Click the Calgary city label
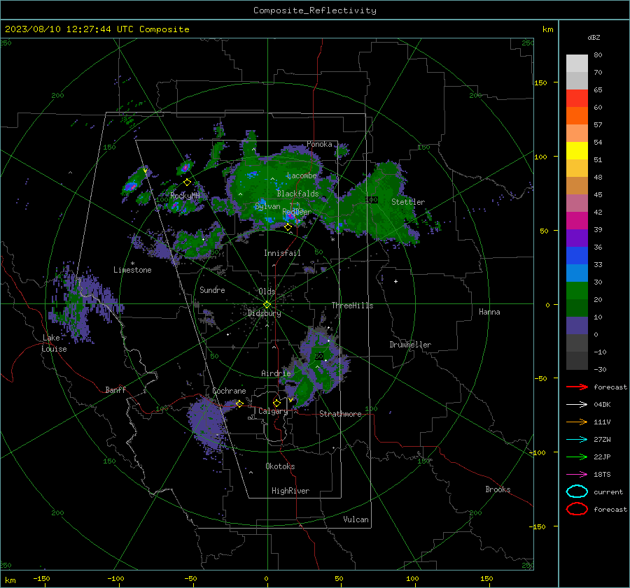This screenshot has height=588, width=630. pyautogui.click(x=273, y=411)
